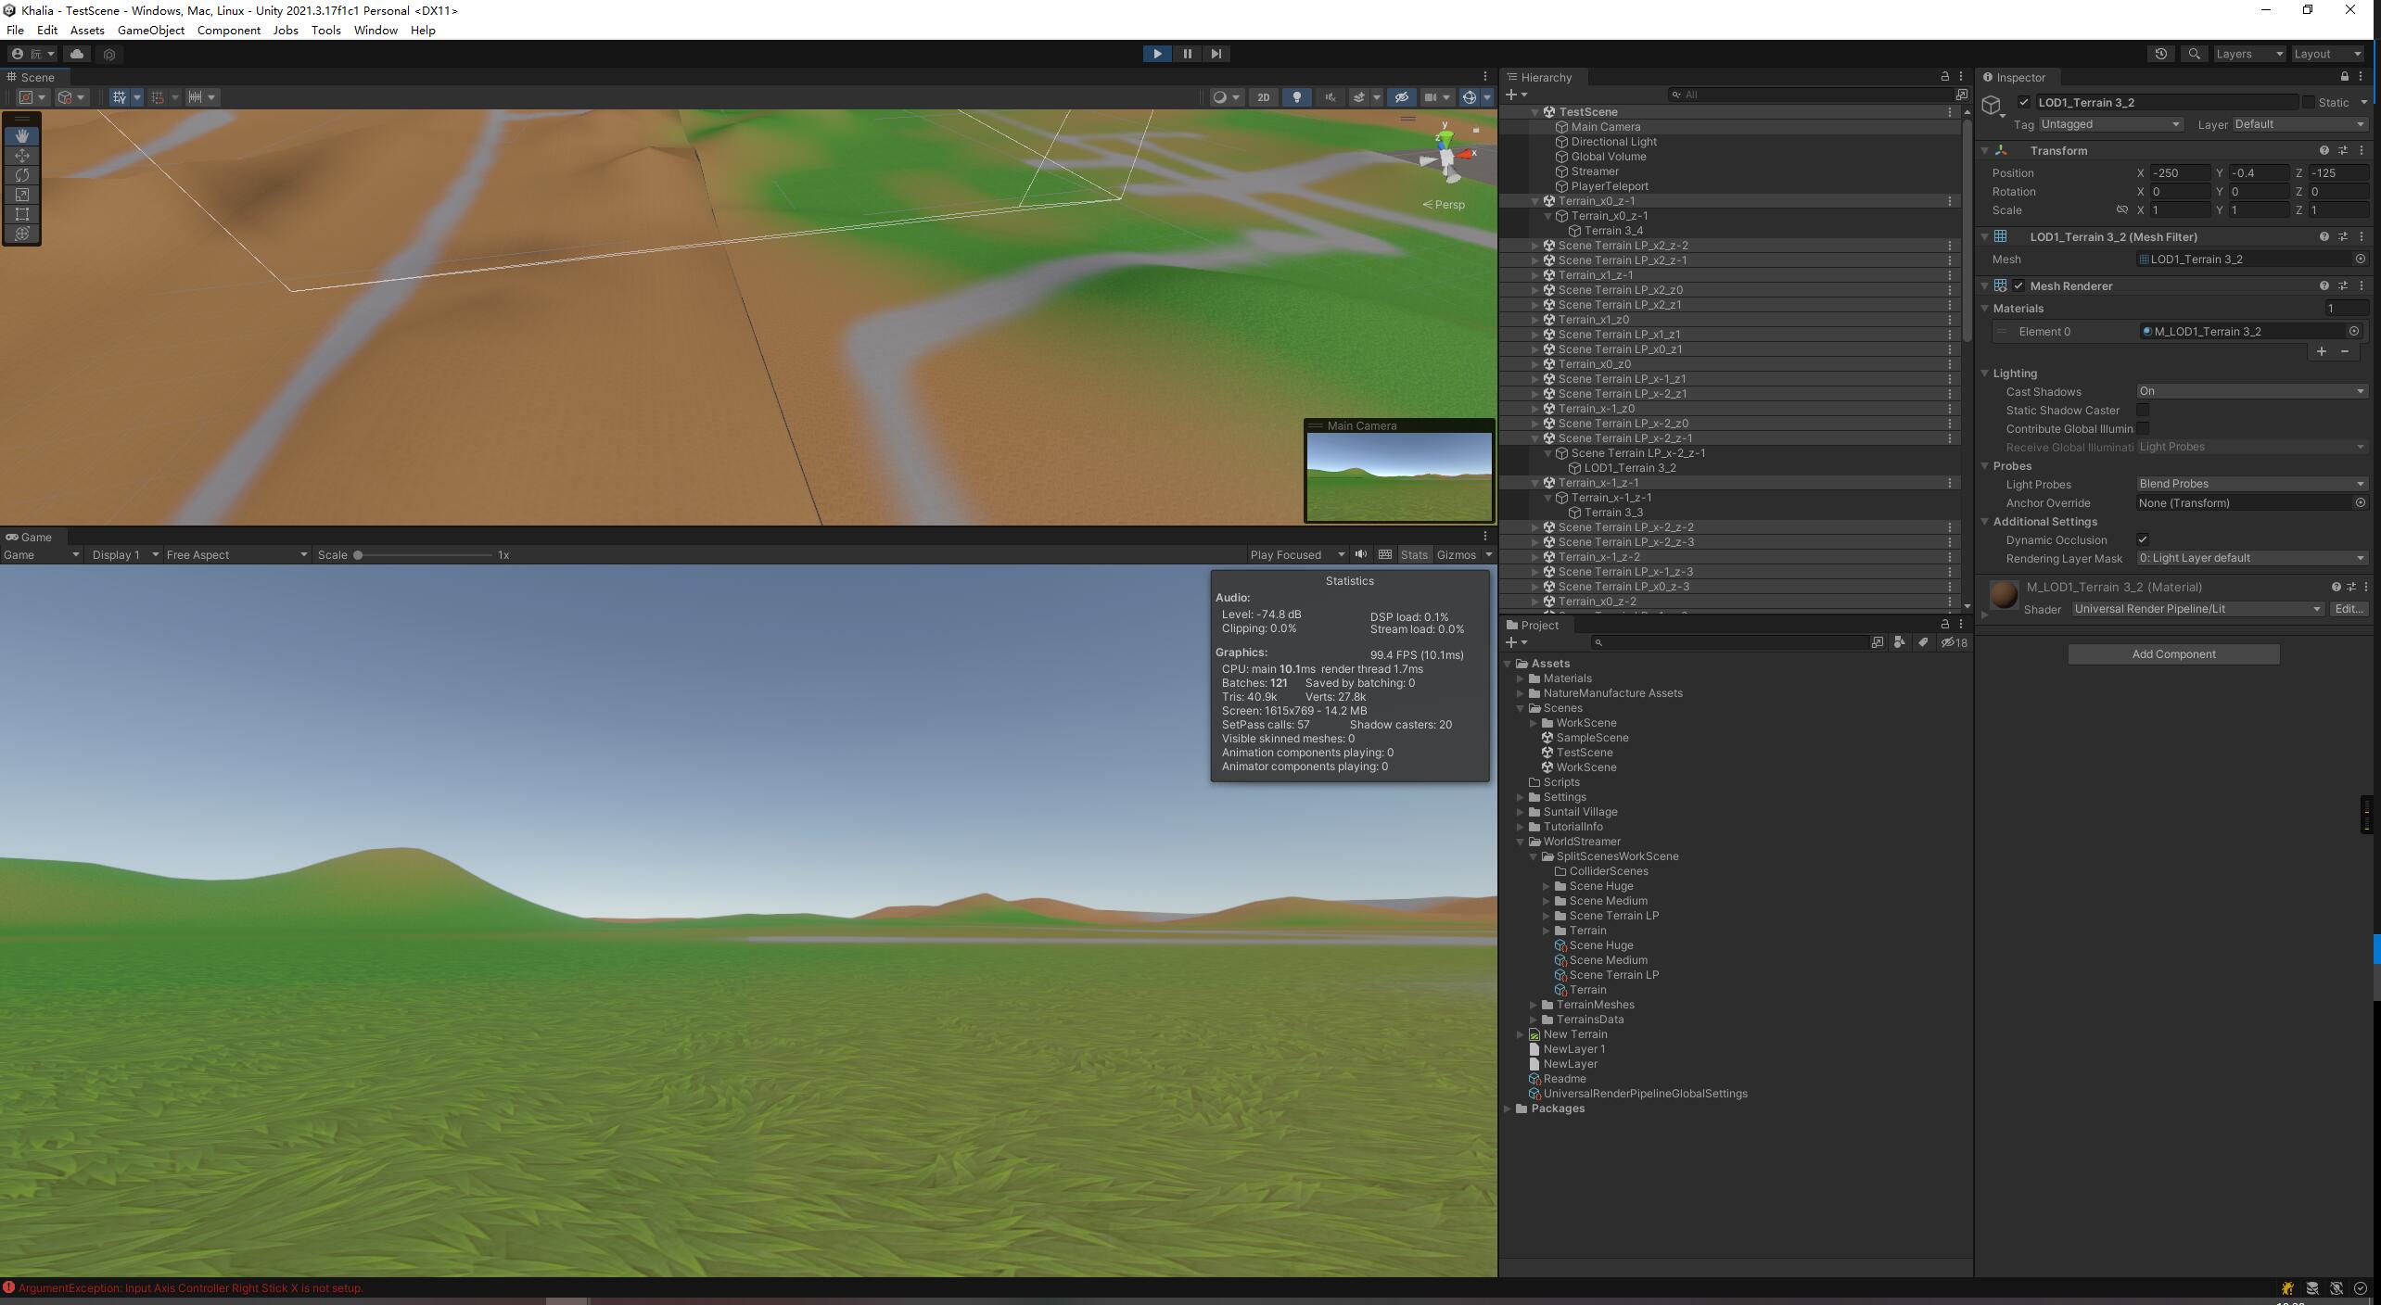The image size is (2381, 1305).
Task: Select LOD1_Terrain 3_2 in the Hierarchy
Action: (1630, 468)
